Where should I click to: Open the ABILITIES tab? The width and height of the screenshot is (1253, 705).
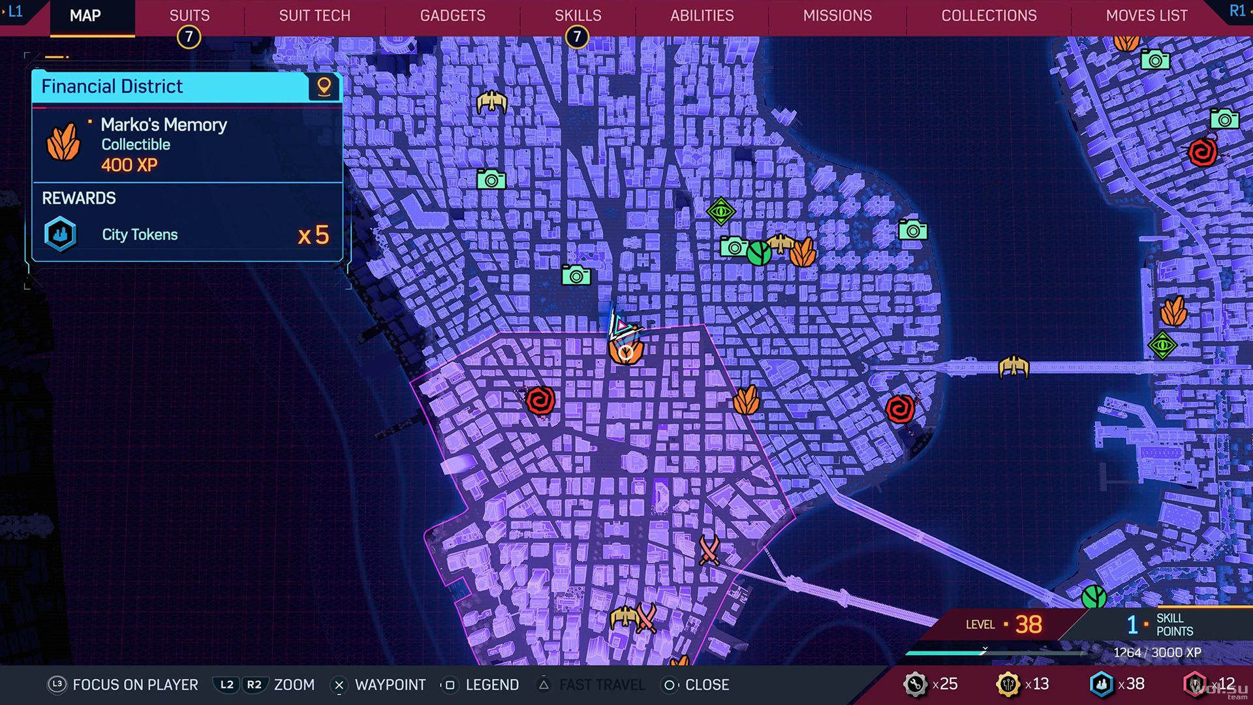[702, 15]
